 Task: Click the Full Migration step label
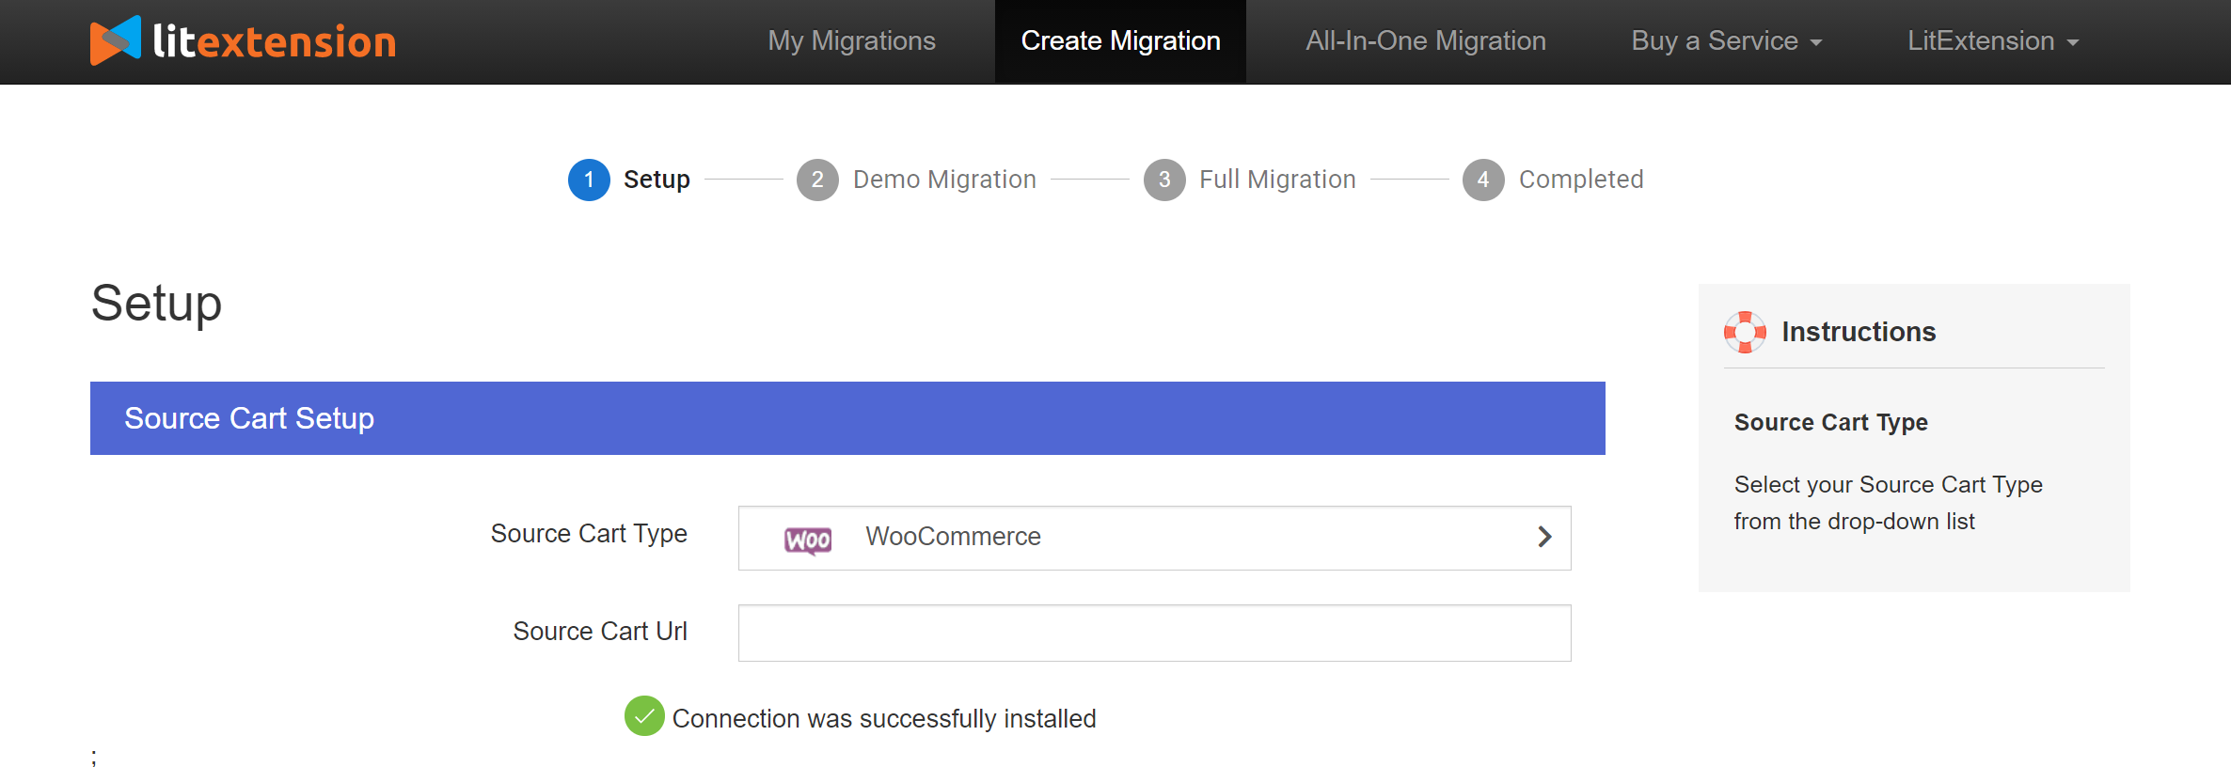click(1277, 180)
